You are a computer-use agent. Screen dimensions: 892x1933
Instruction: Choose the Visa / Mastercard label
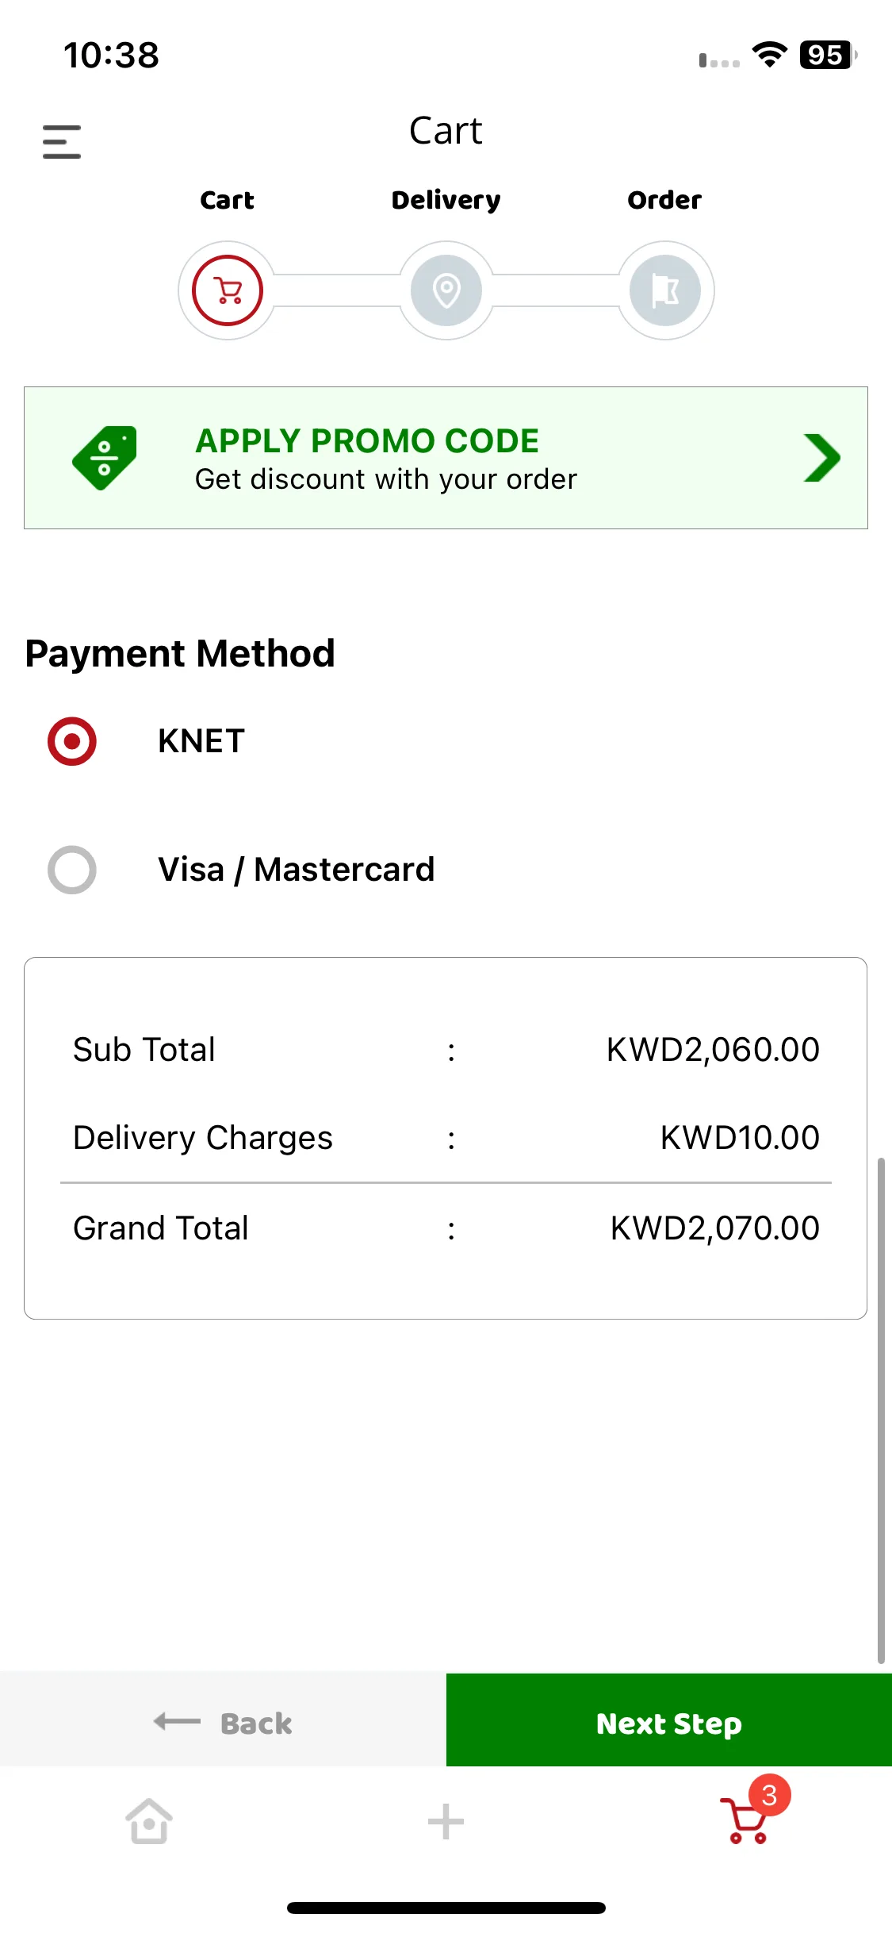tap(297, 870)
